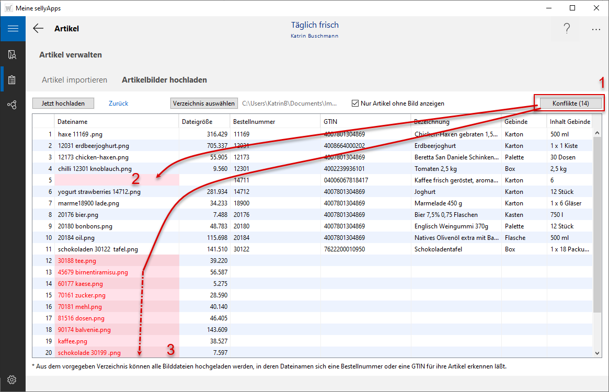Open the catalog search icon in sidebar

coord(13,54)
